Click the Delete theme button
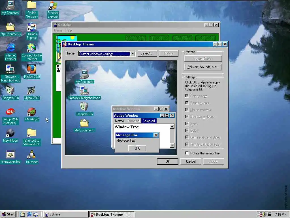 pyautogui.click(x=169, y=53)
